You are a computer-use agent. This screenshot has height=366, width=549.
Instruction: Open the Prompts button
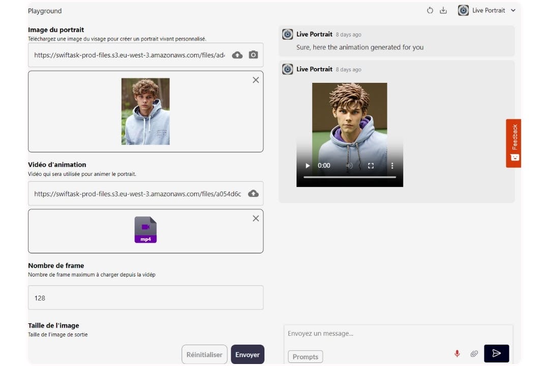tap(306, 356)
